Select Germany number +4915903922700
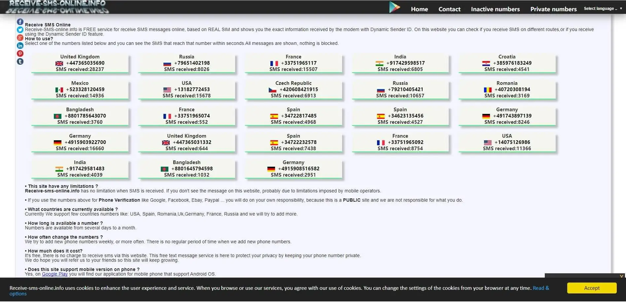This screenshot has height=303, width=626. (x=80, y=142)
